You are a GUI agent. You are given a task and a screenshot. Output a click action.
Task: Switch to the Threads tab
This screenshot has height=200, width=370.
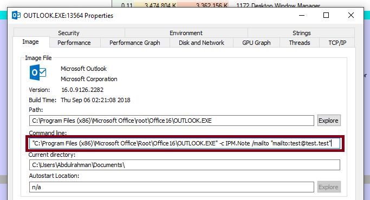[x=300, y=43]
